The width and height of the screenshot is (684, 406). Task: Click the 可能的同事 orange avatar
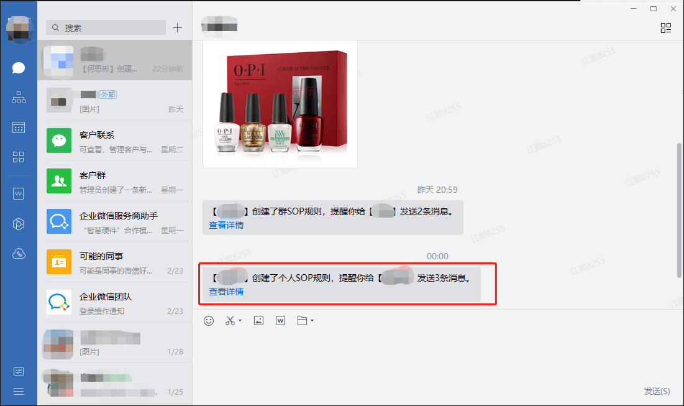click(59, 262)
